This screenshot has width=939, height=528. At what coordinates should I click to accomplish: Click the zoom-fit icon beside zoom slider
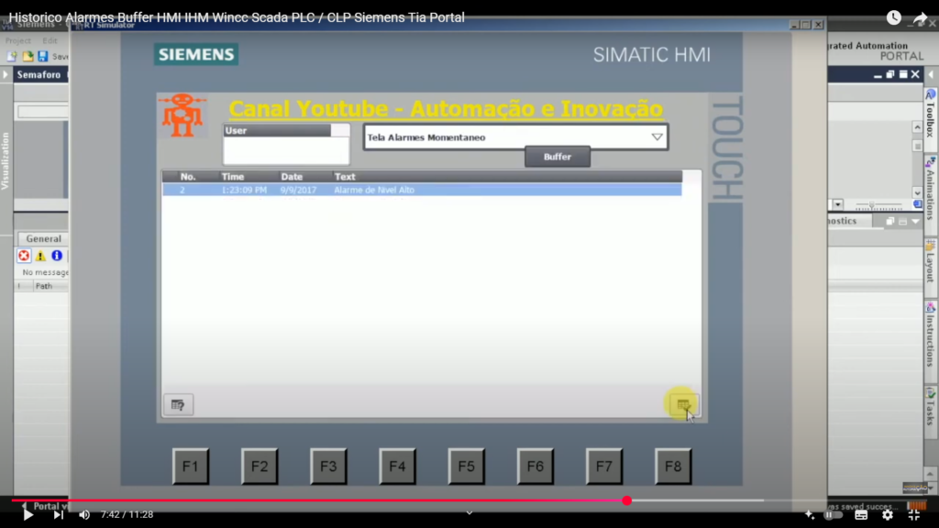click(x=917, y=204)
